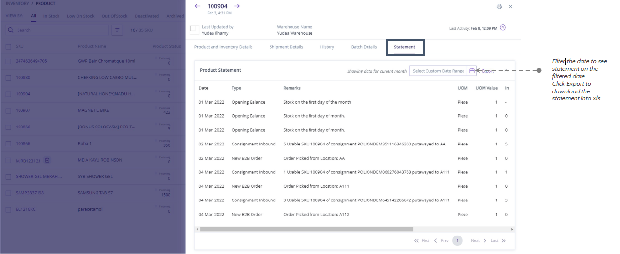
Task: Open SKU link 100907
Action: [23, 110]
